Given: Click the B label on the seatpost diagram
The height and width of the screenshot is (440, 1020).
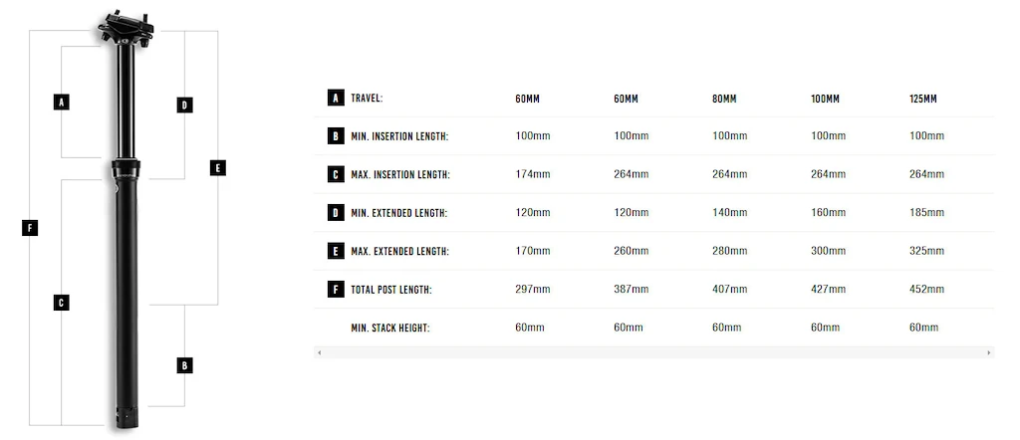Looking at the screenshot, I should [184, 365].
